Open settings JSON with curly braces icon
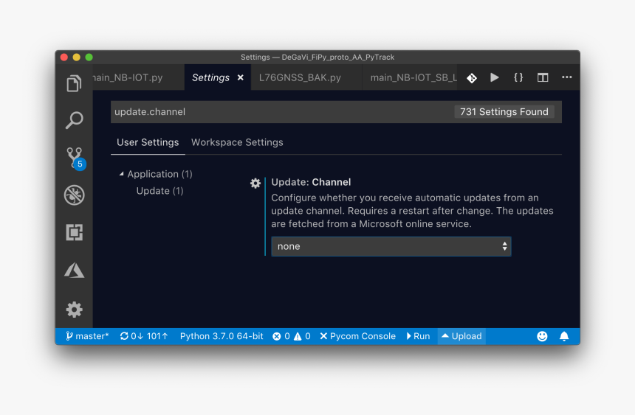This screenshot has width=635, height=415. 518,77
